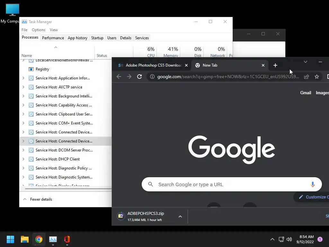Open Task Manager File menu
Image resolution: width=329 pixels, height=247 pixels.
pyautogui.click(x=24, y=30)
